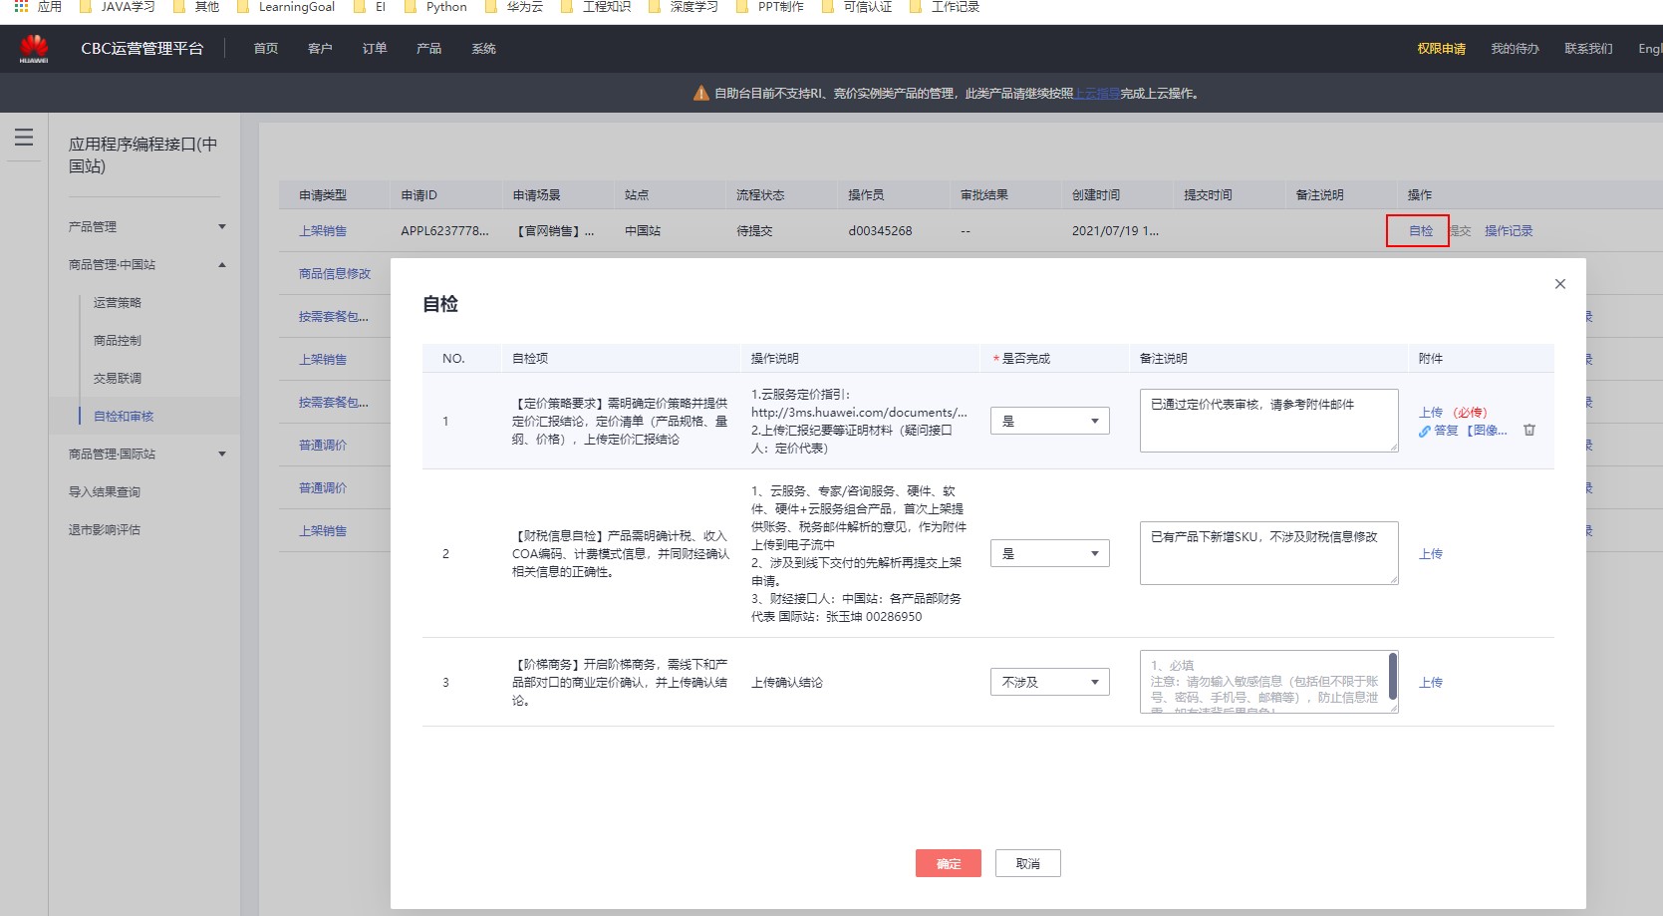The image size is (1663, 916).
Task: Click 上传 in the 阶梯商务 row
Action: point(1431,683)
